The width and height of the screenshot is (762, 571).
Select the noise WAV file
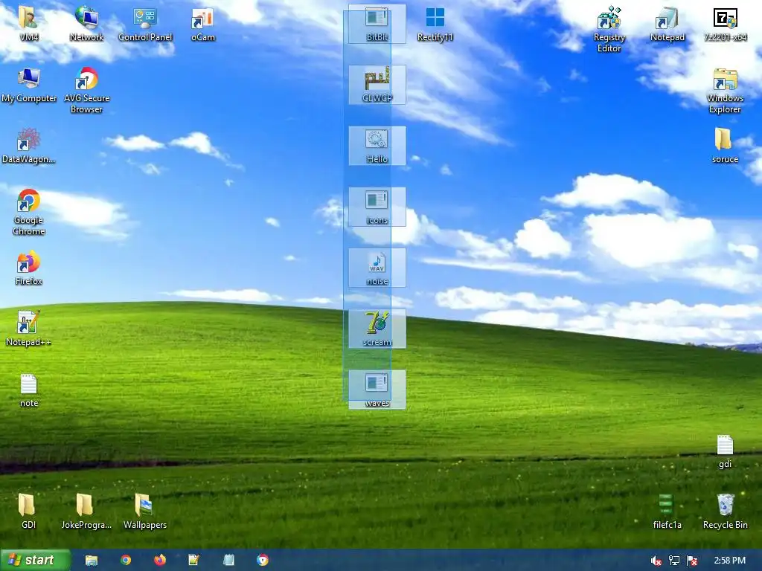click(x=377, y=268)
